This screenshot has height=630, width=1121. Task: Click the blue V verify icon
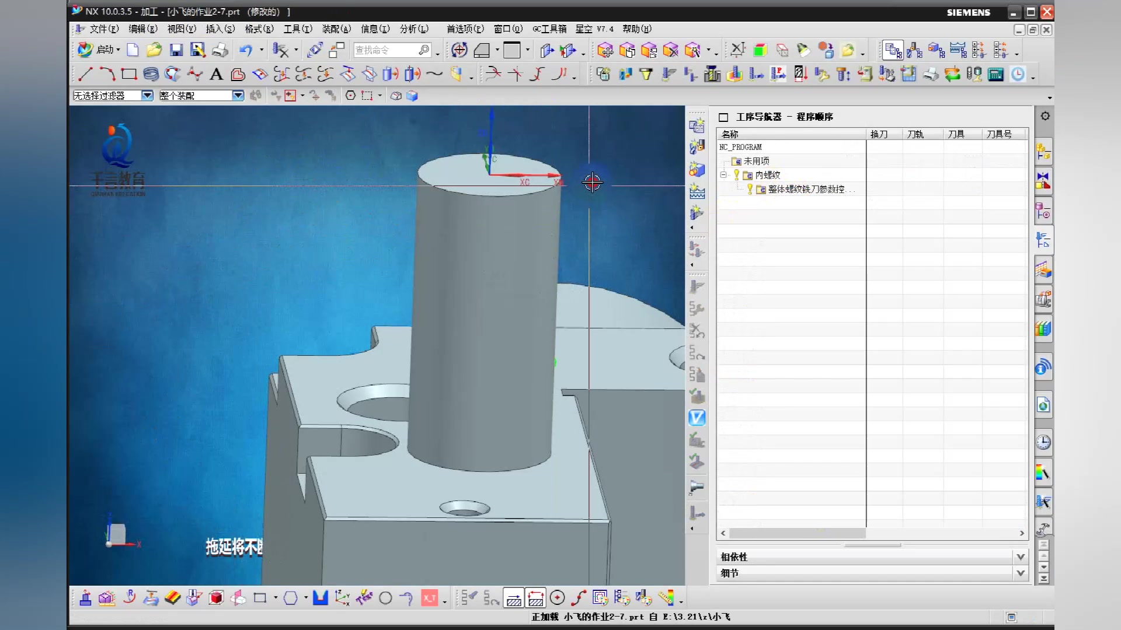[697, 418]
